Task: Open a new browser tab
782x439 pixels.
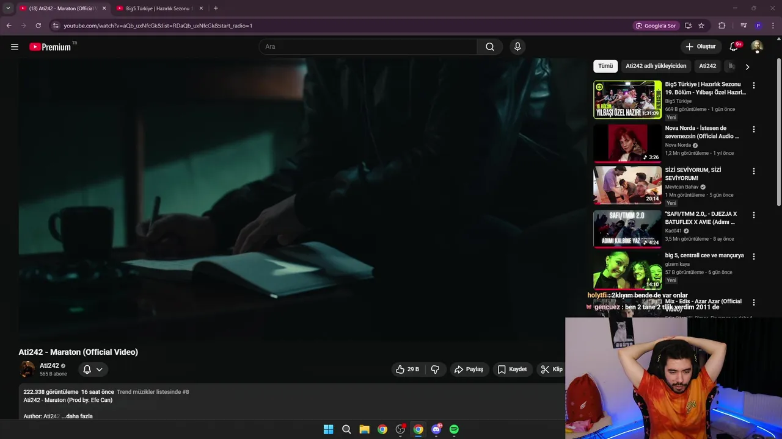Action: (x=216, y=8)
